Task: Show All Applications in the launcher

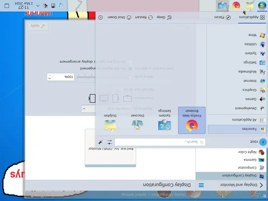Action: coord(237,120)
